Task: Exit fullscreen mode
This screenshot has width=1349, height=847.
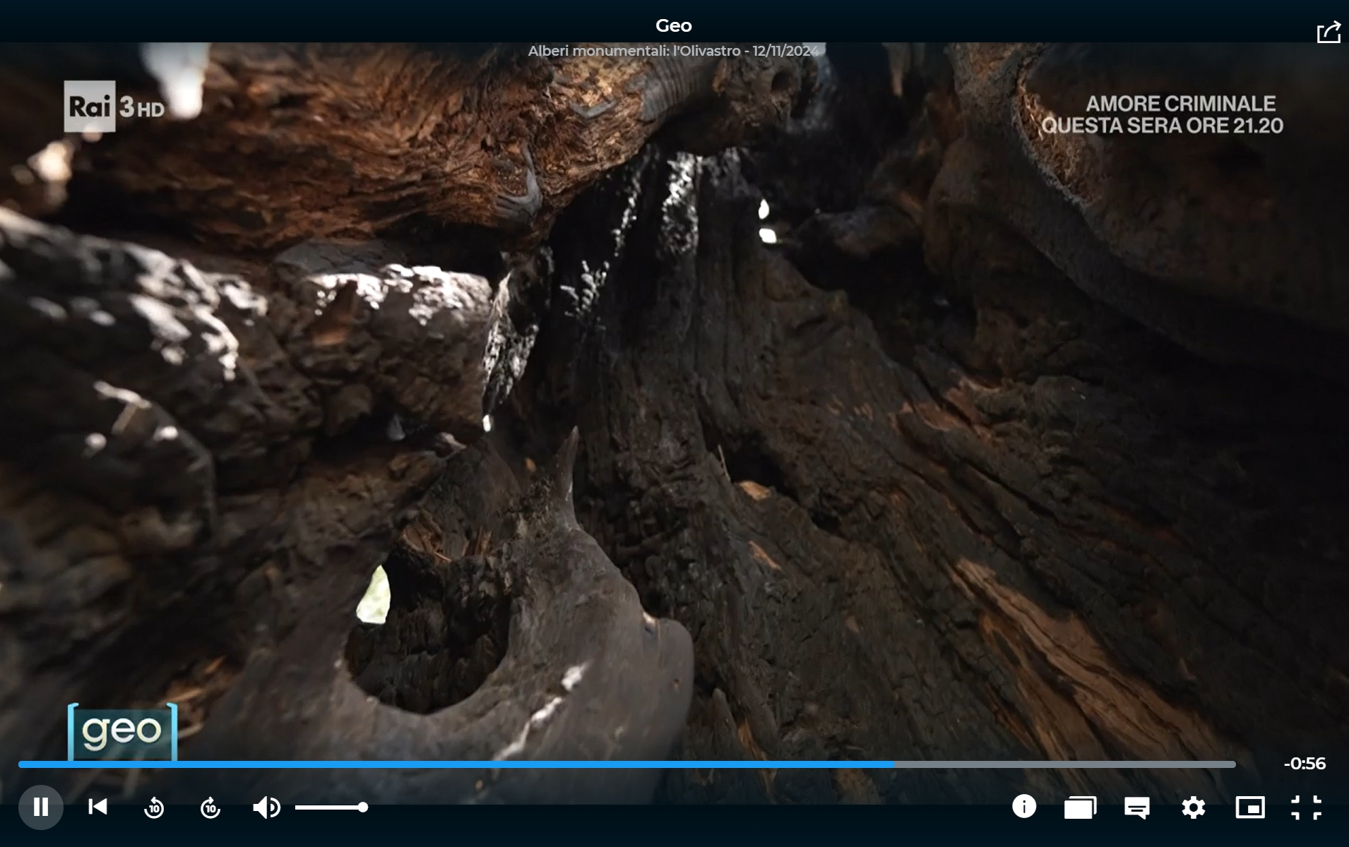Action: (1306, 807)
